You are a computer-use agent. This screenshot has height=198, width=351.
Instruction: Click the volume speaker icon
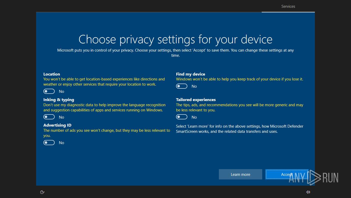308,192
